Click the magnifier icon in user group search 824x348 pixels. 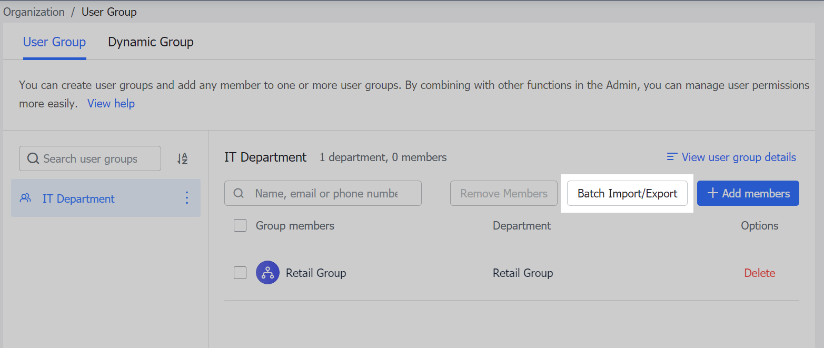pos(33,158)
